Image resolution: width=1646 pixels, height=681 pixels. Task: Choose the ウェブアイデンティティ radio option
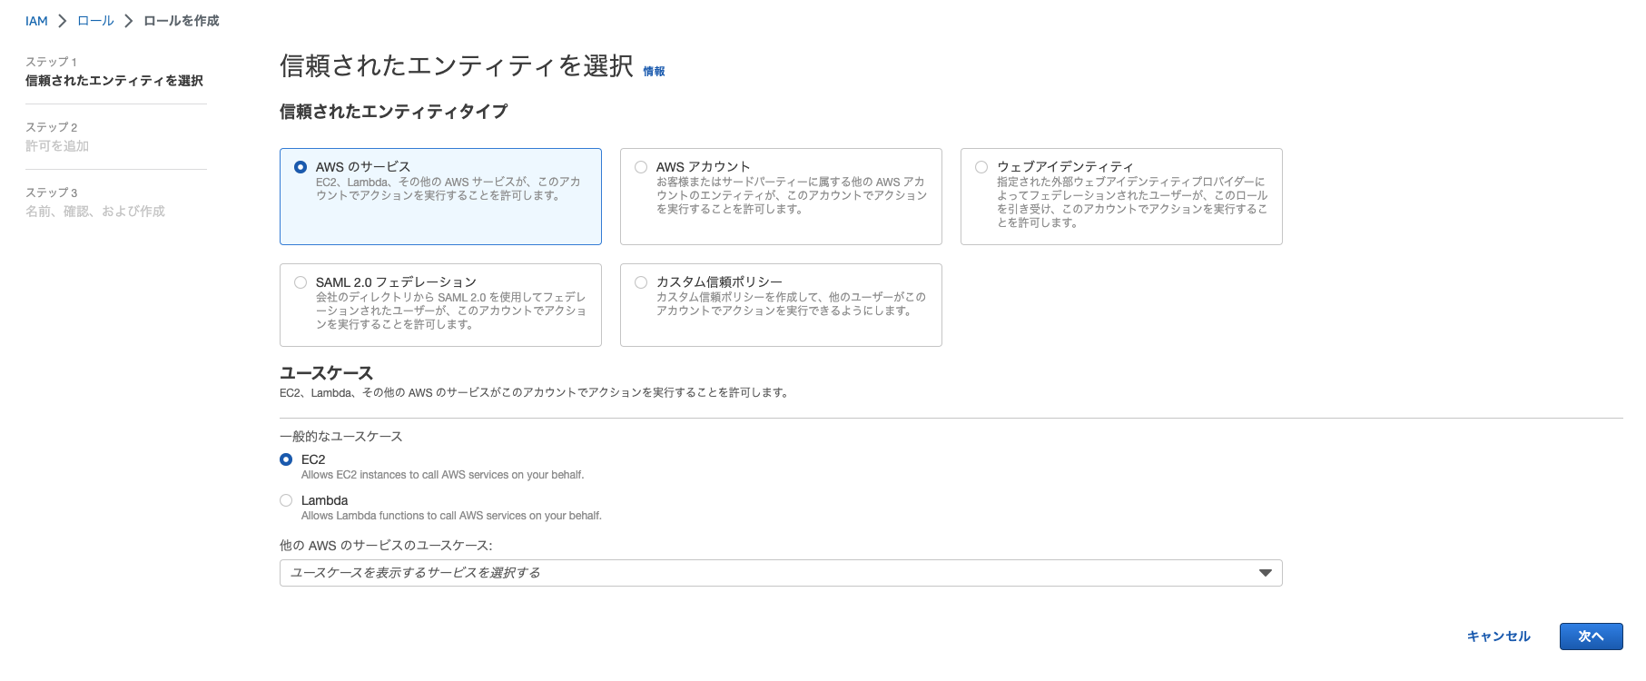click(981, 167)
